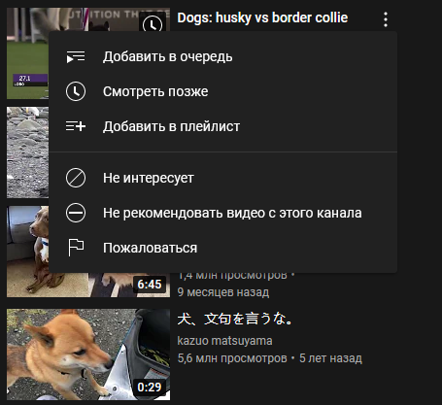The image size is (442, 405).
Task: Open the Japanese-titled dog video link
Action: point(235,319)
